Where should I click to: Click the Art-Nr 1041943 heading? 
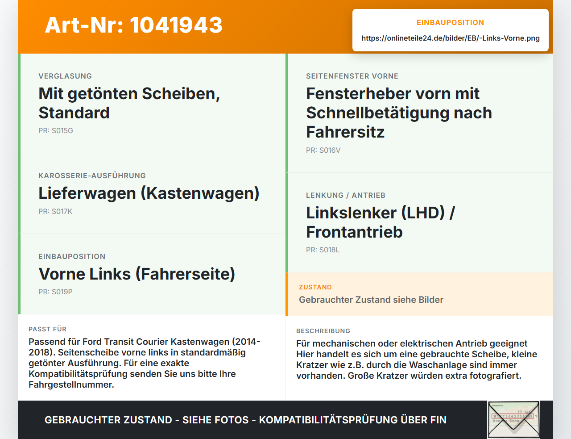[134, 25]
